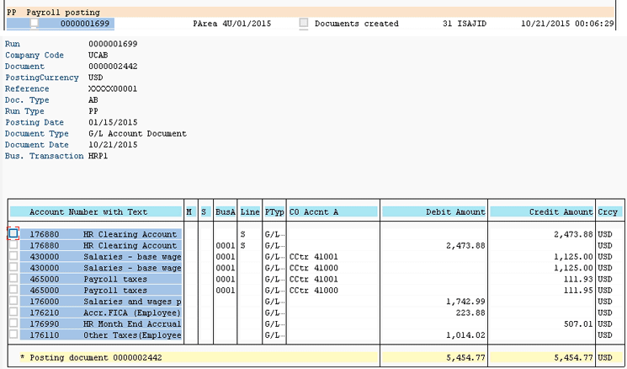
Task: Click the BusA column header
Action: click(225, 211)
